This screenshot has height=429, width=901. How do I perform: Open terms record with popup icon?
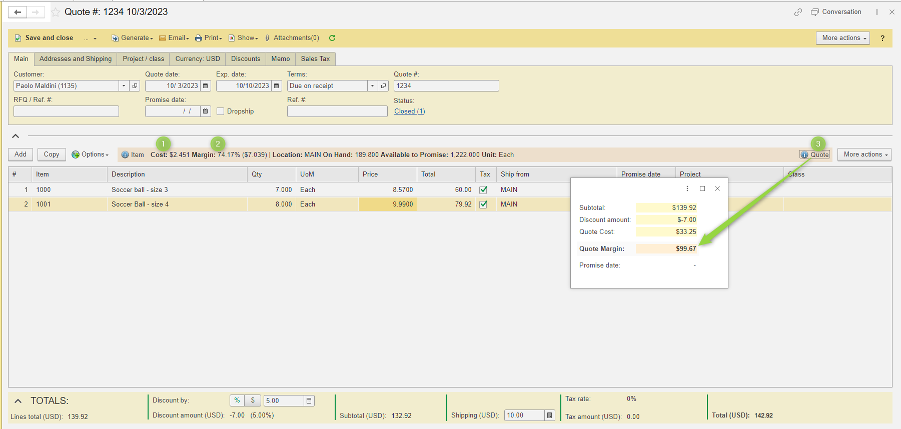(x=384, y=86)
